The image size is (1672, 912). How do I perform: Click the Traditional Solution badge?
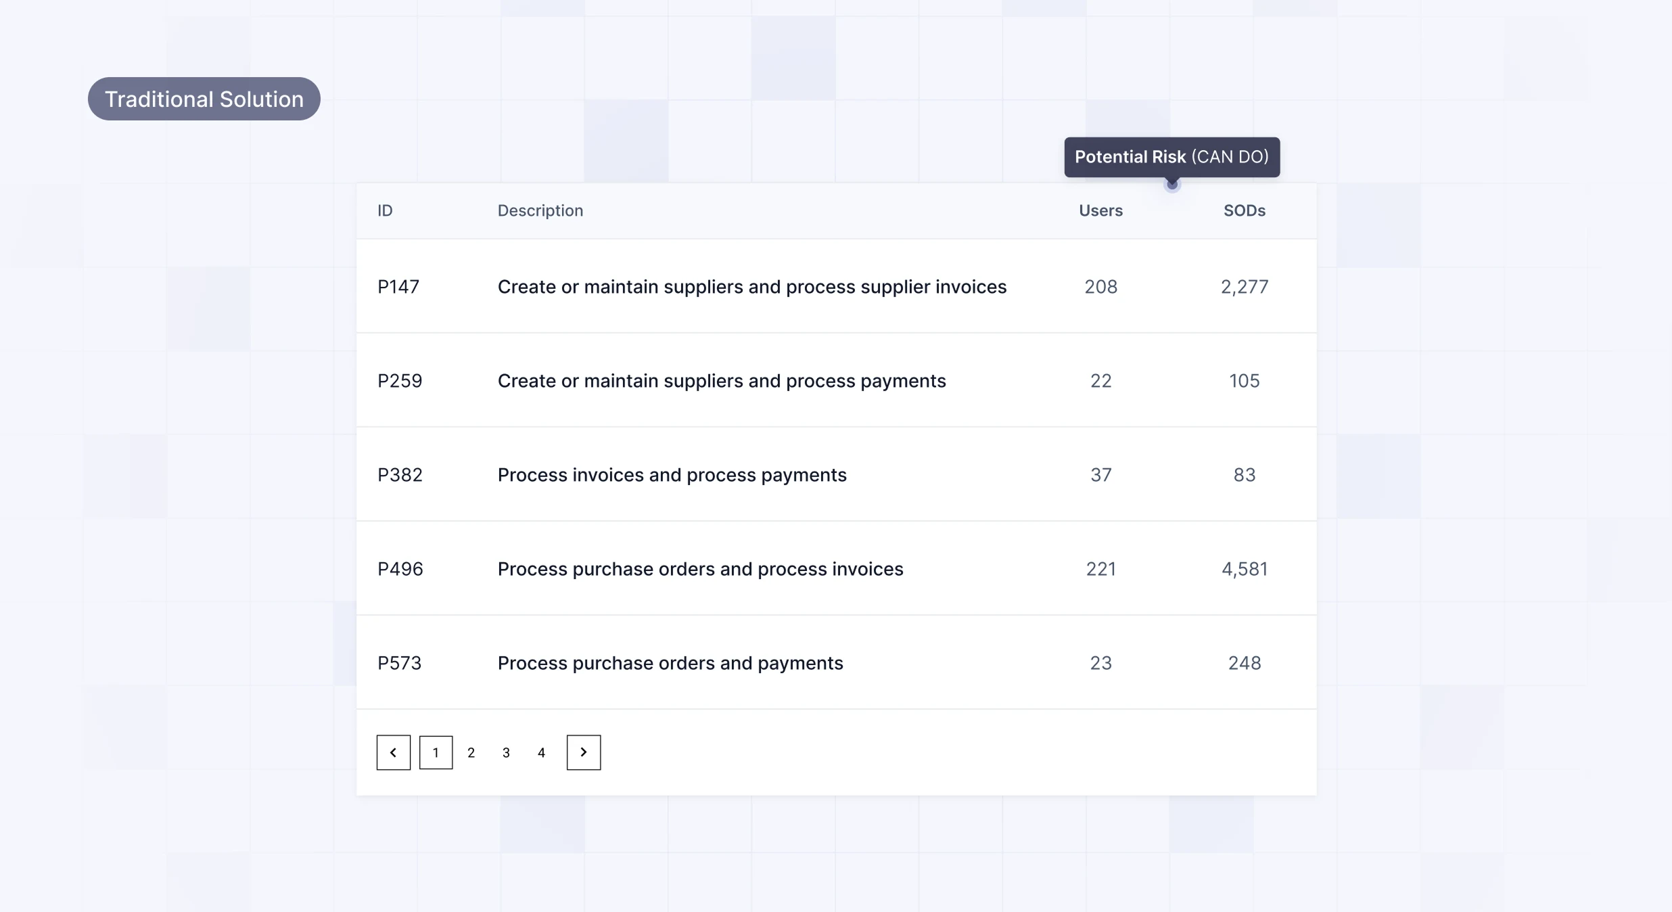[x=204, y=99]
